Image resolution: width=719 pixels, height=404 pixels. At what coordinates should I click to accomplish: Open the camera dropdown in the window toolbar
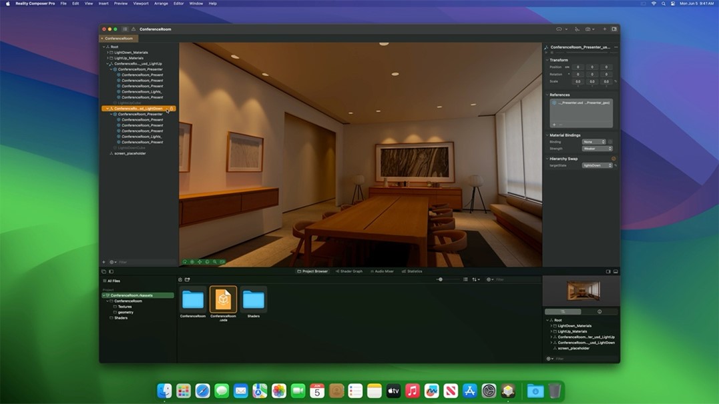(589, 29)
